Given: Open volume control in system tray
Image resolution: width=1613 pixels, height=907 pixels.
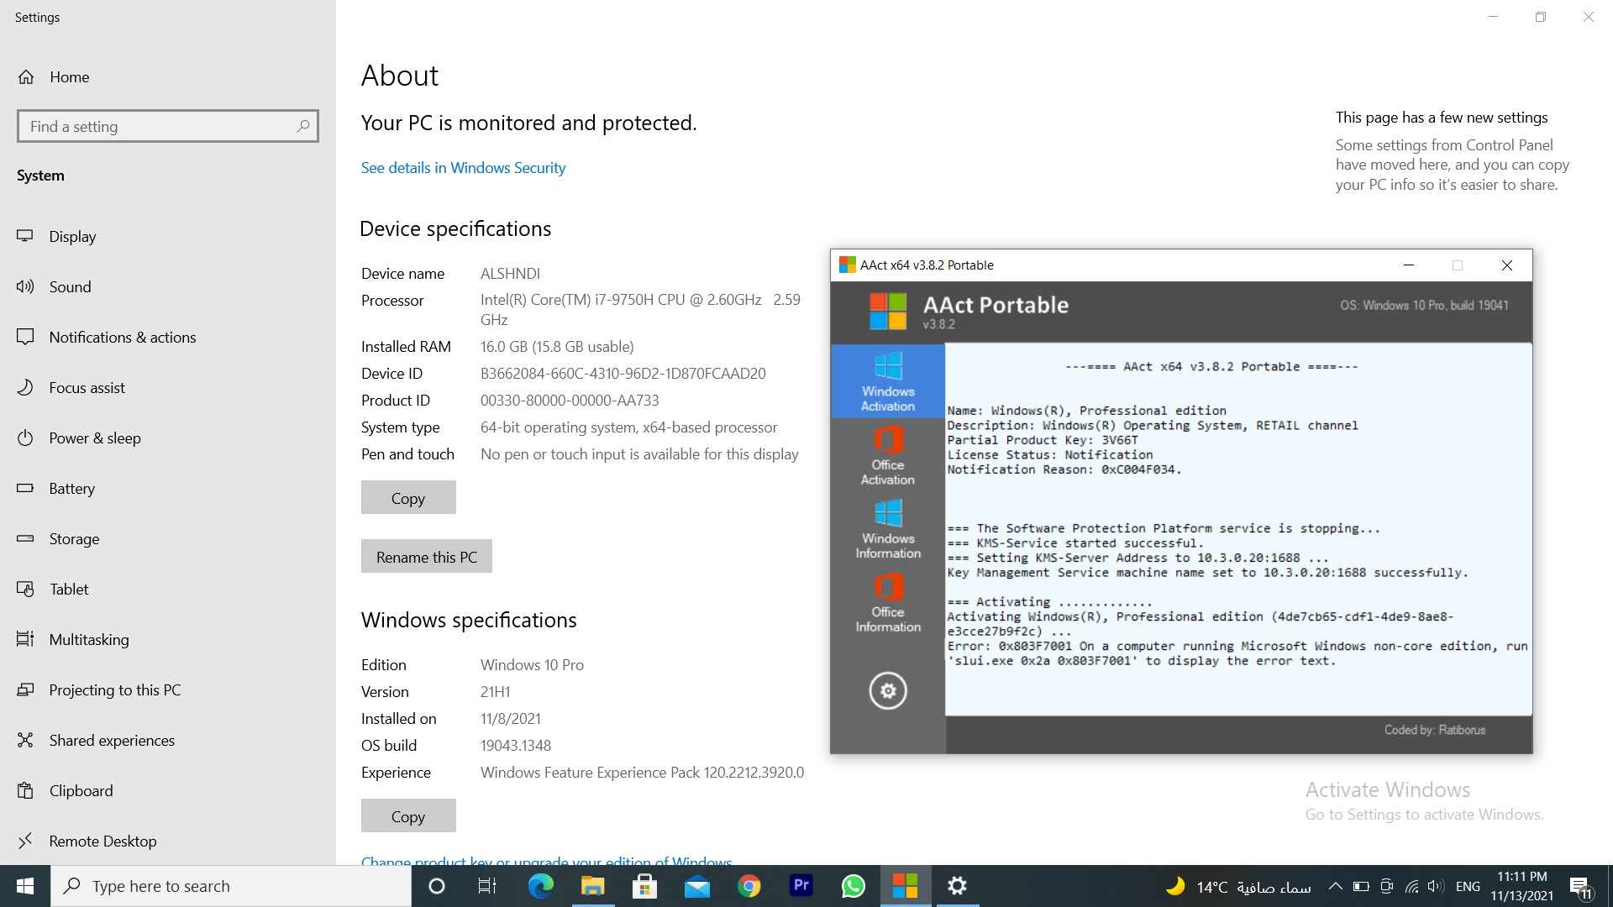Looking at the screenshot, I should click(x=1436, y=886).
